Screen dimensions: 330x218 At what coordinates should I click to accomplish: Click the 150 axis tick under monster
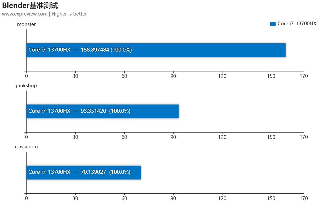click(271, 76)
